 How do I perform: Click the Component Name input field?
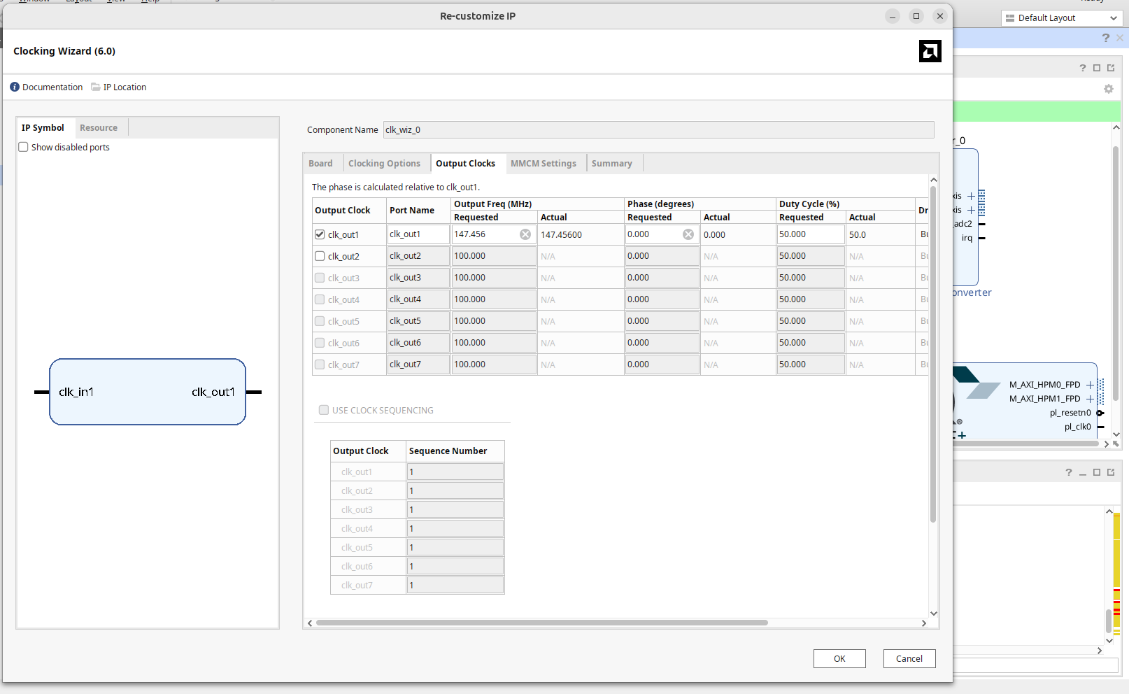(x=658, y=130)
